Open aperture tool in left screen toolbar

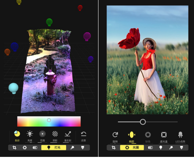click(x=25, y=147)
